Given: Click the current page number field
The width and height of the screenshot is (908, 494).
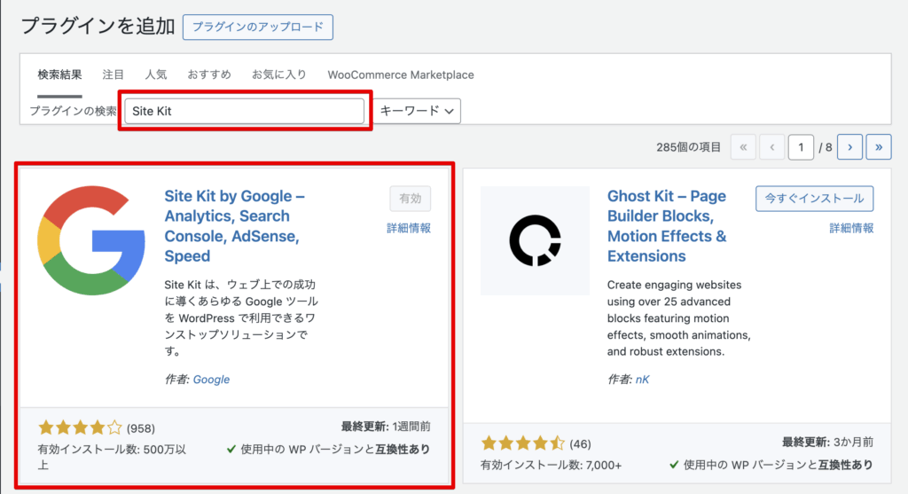Looking at the screenshot, I should coord(801,147).
